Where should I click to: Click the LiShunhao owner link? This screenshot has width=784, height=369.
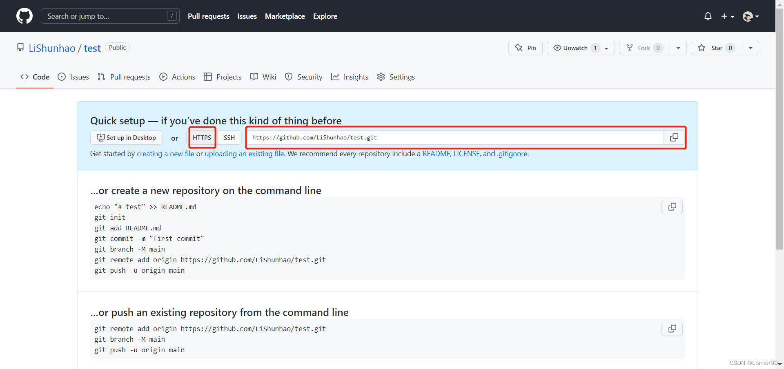[52, 48]
